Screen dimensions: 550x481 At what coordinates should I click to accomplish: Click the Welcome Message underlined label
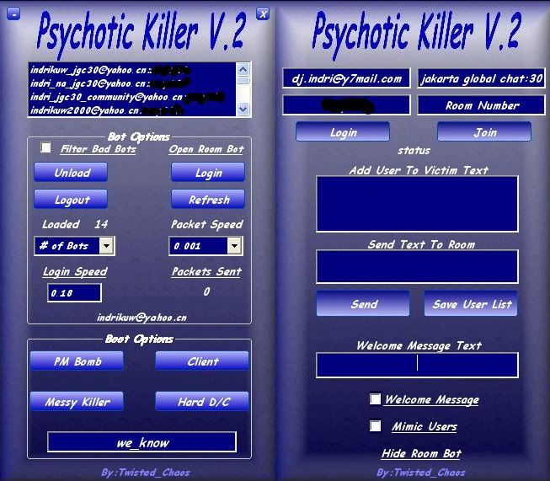pyautogui.click(x=432, y=400)
